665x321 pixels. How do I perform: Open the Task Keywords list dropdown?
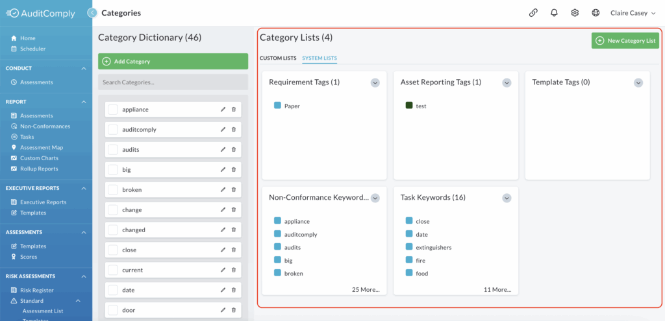point(506,198)
